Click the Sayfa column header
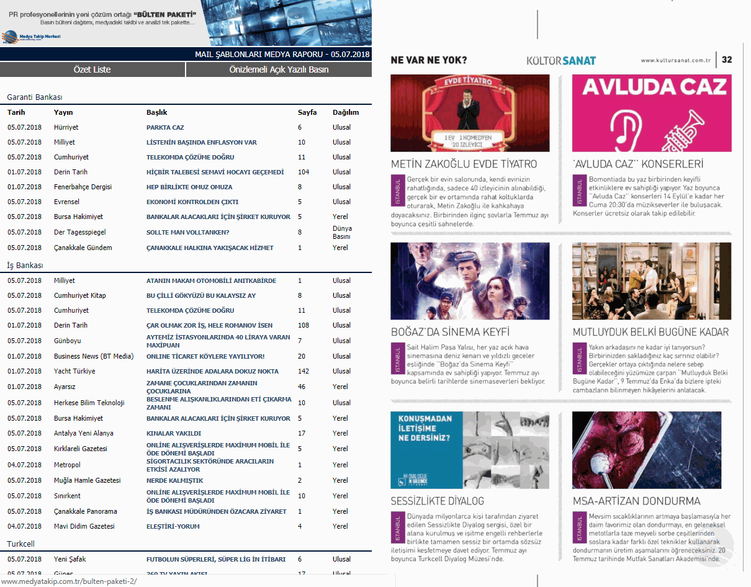 click(307, 112)
